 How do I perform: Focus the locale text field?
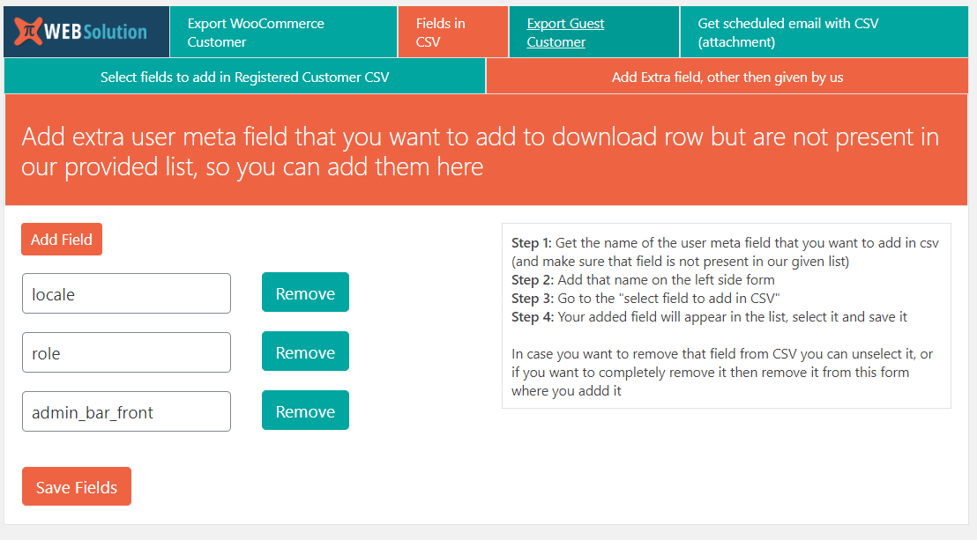point(126,294)
